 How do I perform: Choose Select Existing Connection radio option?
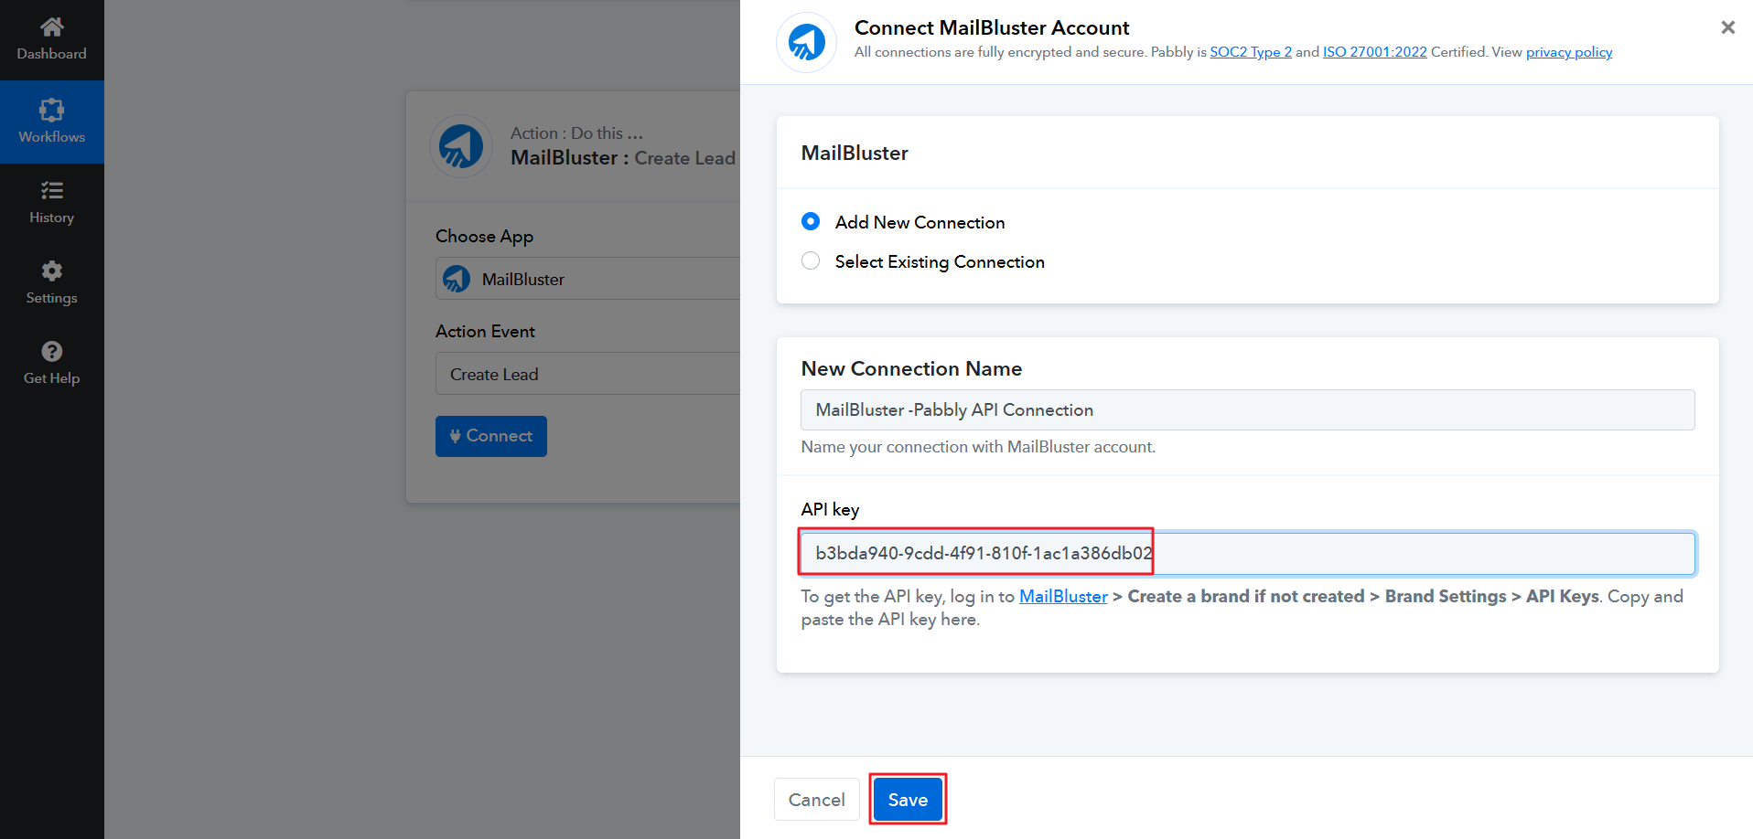pos(811,261)
